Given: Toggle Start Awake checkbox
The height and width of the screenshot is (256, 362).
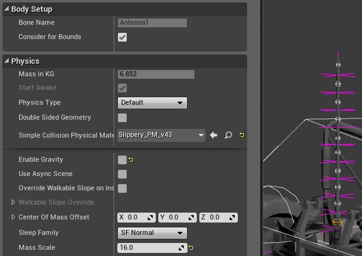Looking at the screenshot, I should (122, 88).
